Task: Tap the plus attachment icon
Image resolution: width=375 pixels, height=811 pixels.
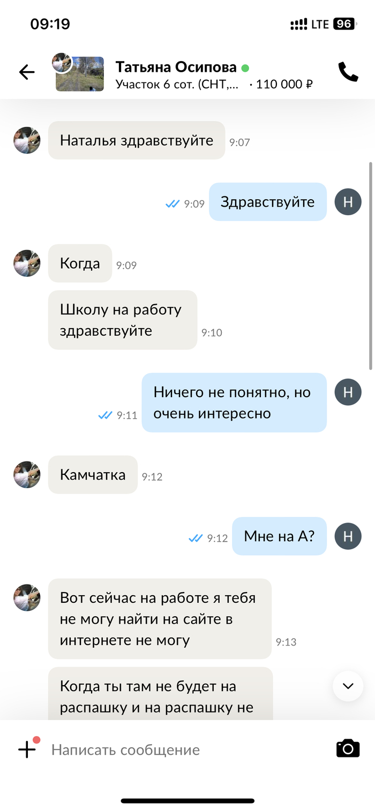Action: pos(27,749)
